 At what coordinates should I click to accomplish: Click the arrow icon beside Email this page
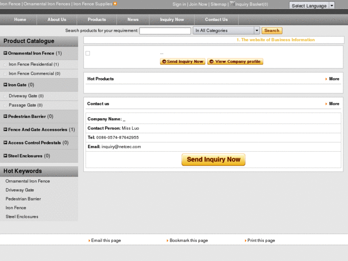click(x=89, y=241)
